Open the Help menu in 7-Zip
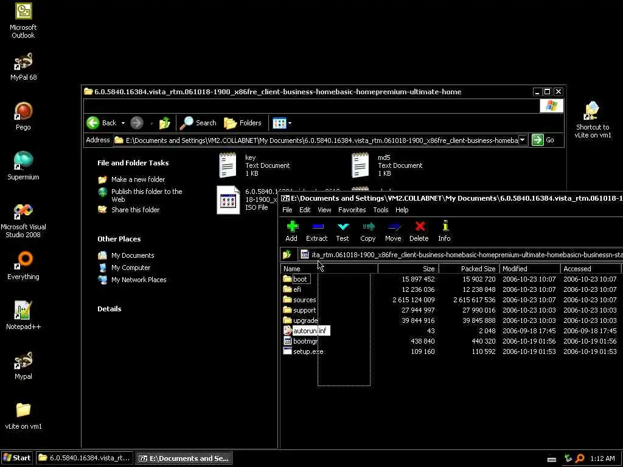Viewport: 623px width, 467px height. 402,210
